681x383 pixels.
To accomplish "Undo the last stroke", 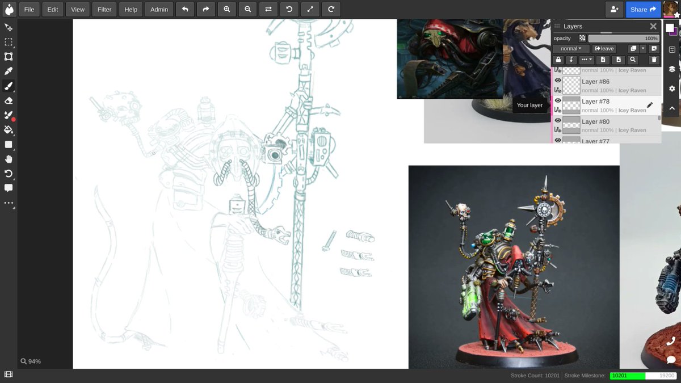I will [x=184, y=9].
